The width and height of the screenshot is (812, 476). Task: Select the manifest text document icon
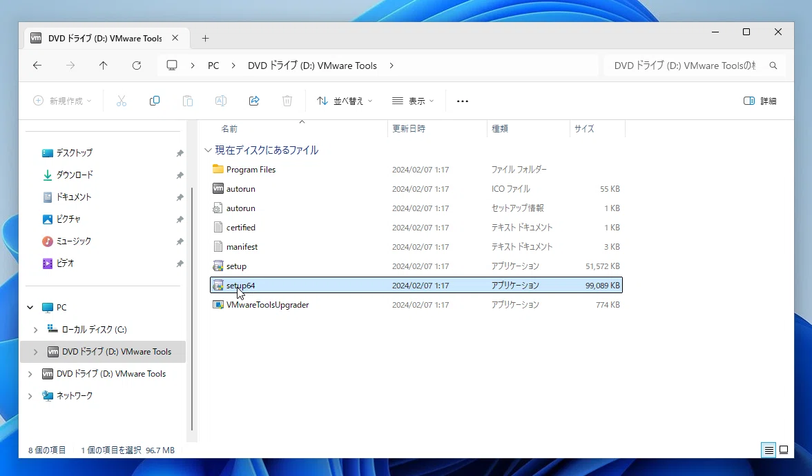[218, 247]
